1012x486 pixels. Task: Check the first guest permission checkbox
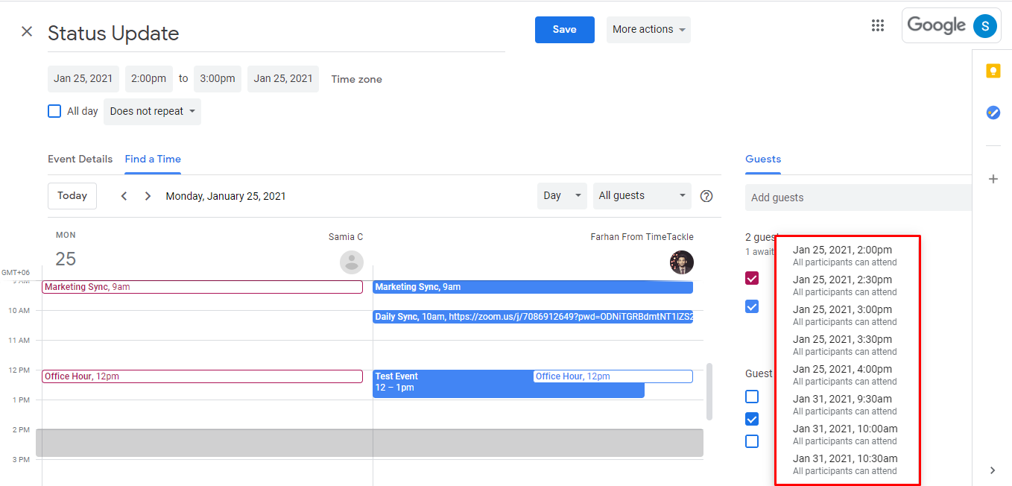752,397
